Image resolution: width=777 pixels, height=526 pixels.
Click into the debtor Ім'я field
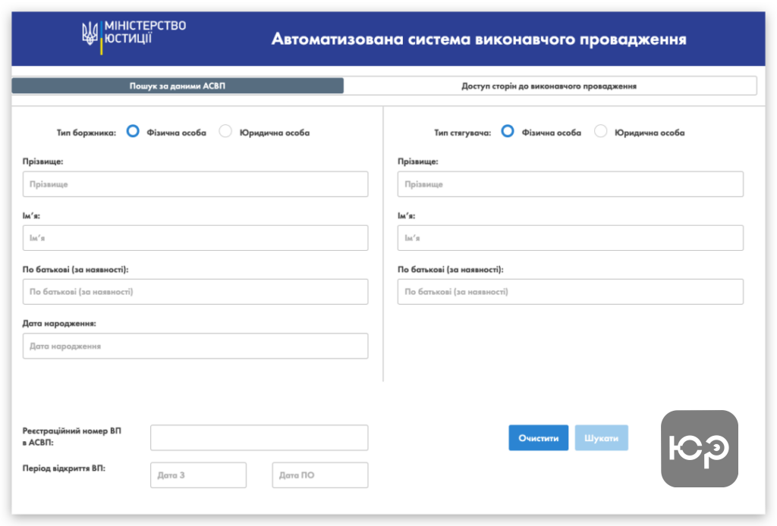pyautogui.click(x=195, y=238)
